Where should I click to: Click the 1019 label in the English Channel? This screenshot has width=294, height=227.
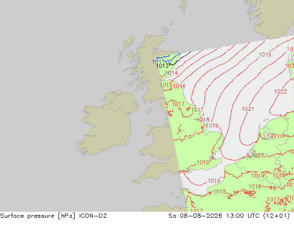click(214, 181)
